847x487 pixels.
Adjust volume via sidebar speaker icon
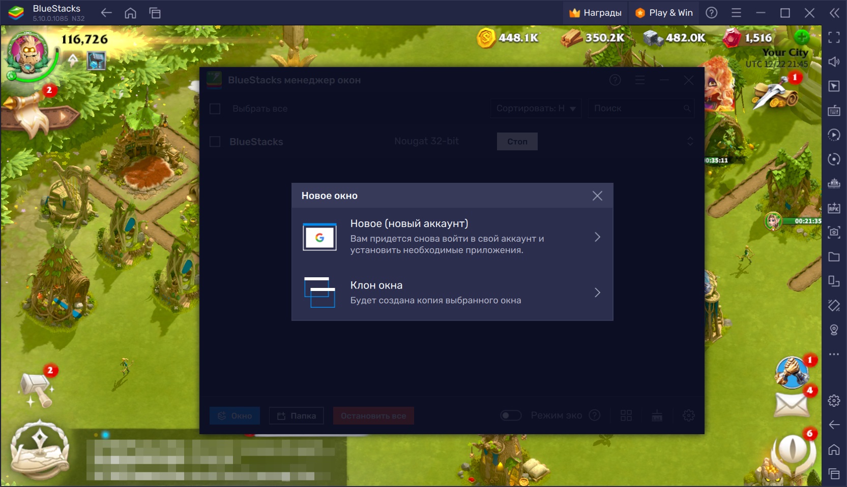(834, 61)
